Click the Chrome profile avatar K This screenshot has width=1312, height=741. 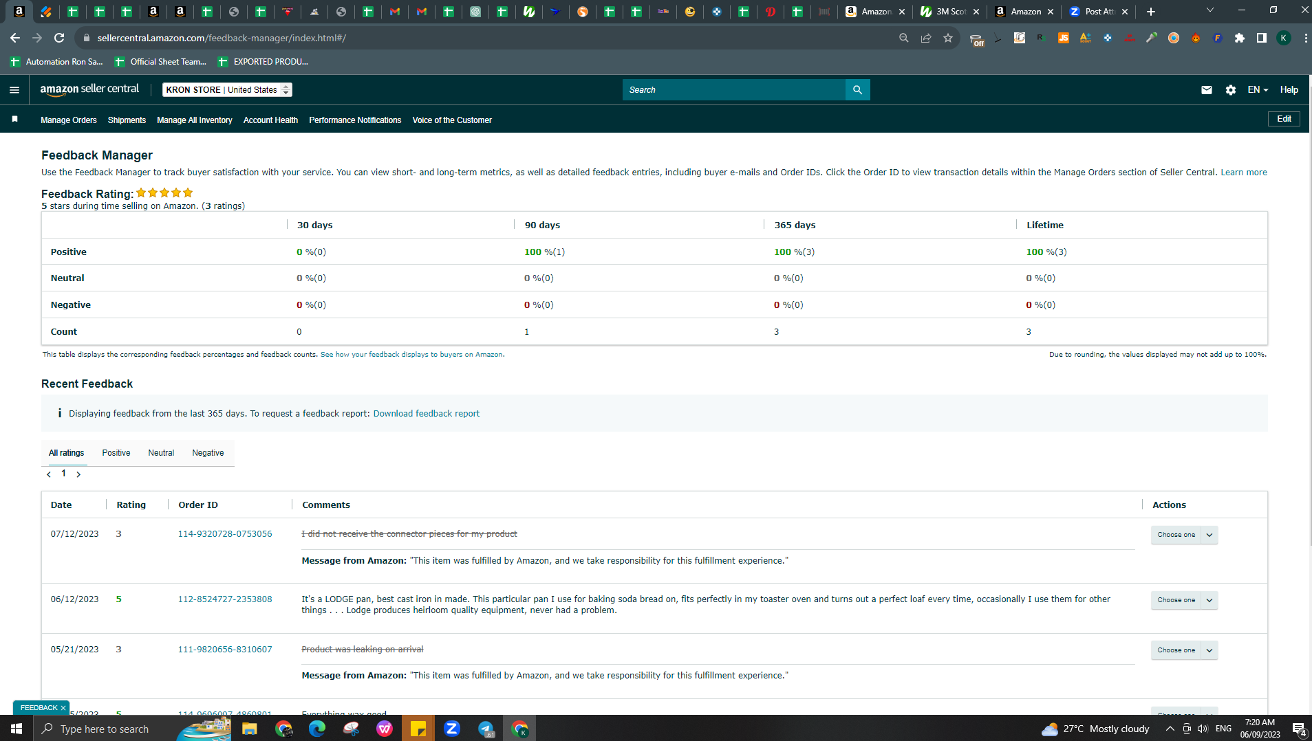pyautogui.click(x=1284, y=38)
